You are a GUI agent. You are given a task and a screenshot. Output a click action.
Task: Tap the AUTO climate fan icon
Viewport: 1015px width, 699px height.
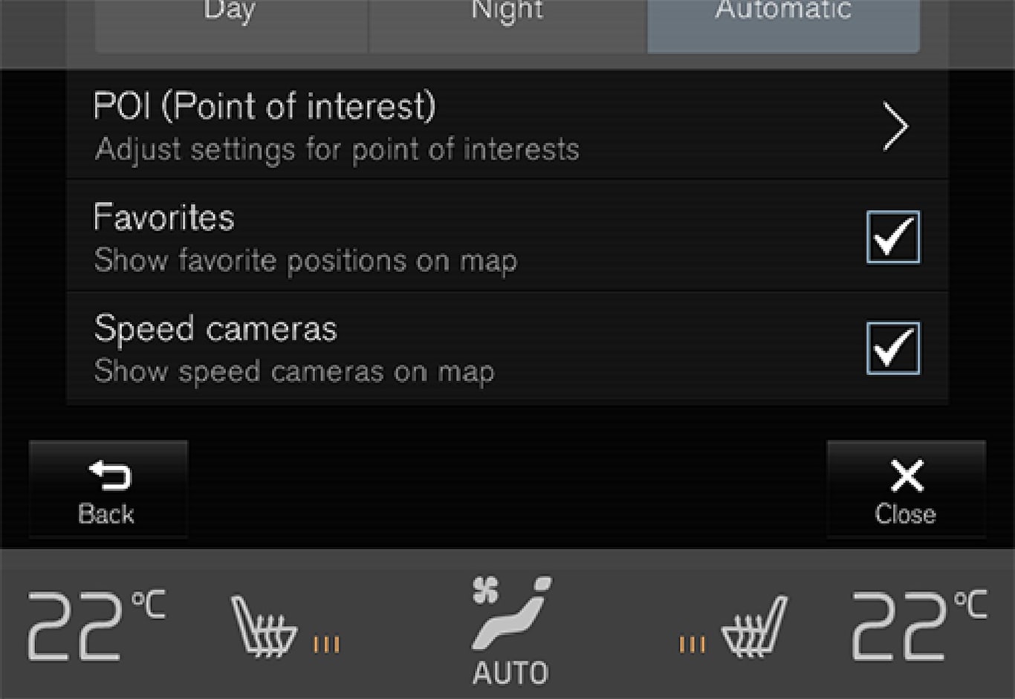[510, 614]
